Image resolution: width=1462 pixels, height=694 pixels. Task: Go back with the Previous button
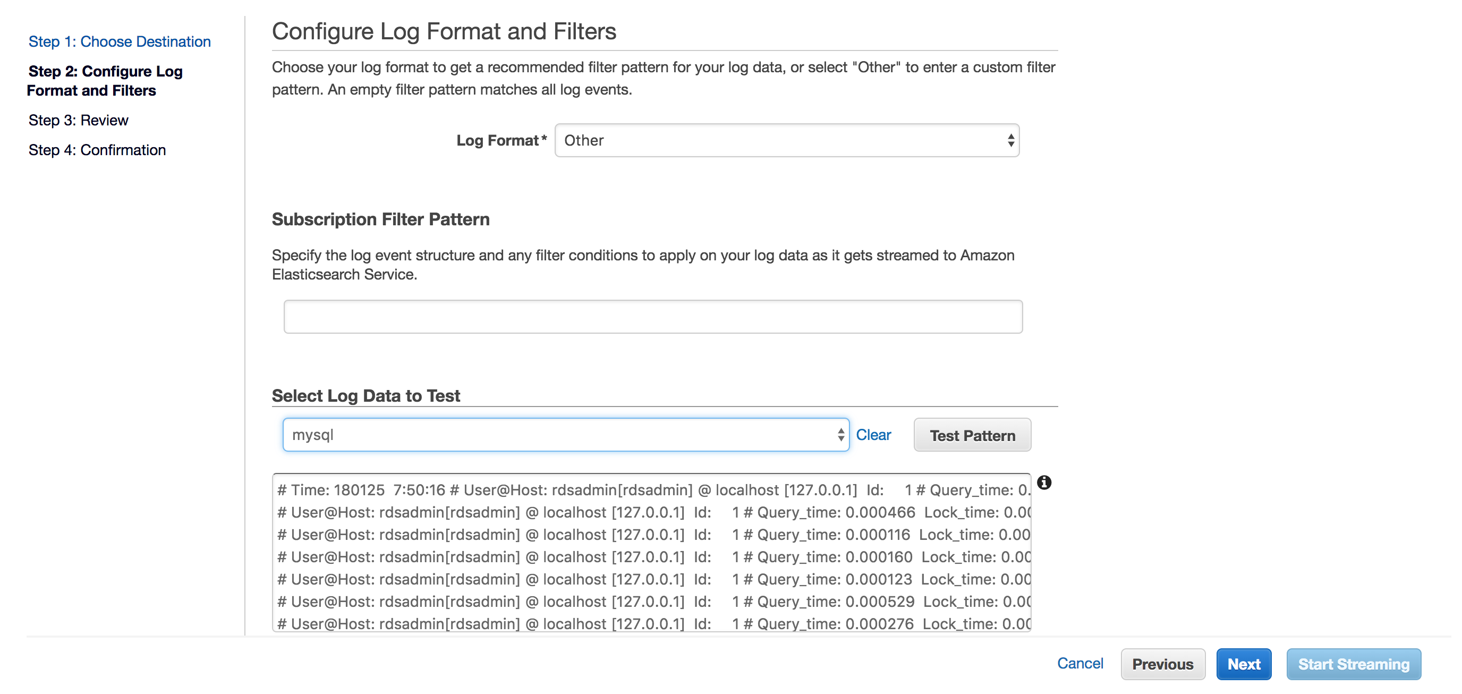[1162, 664]
